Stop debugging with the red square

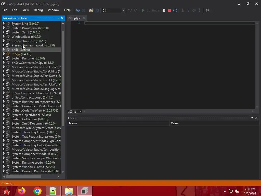pyautogui.click(x=169, y=10)
